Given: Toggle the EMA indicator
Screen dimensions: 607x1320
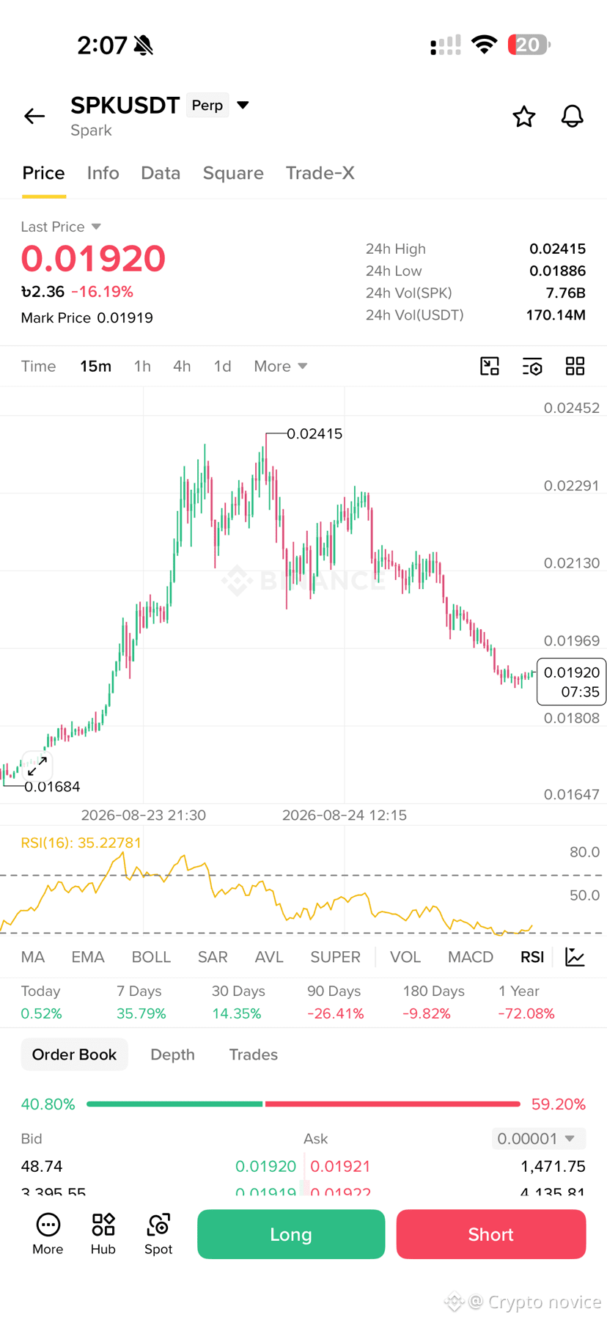Looking at the screenshot, I should [x=88, y=957].
